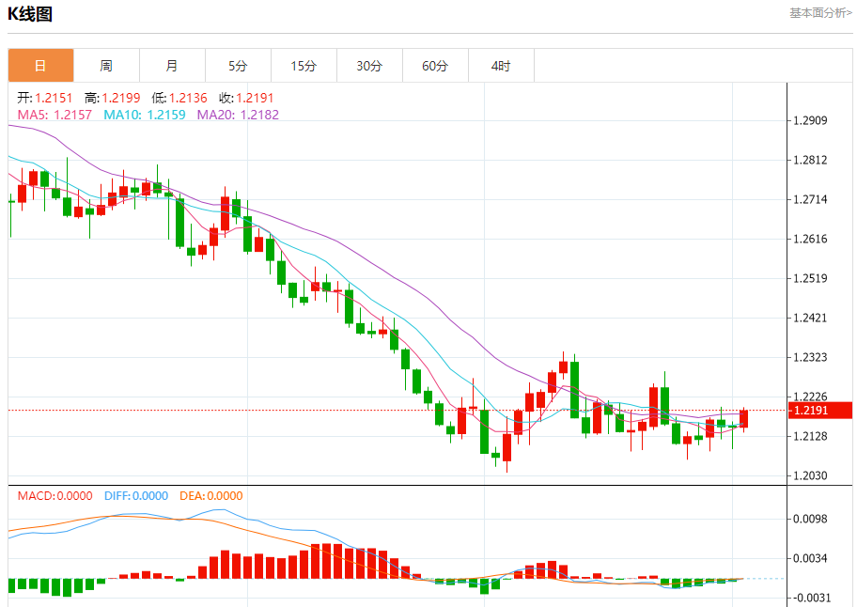Switch to the 周 weekly tab
Viewport: 857px width, 607px height.
pos(106,66)
